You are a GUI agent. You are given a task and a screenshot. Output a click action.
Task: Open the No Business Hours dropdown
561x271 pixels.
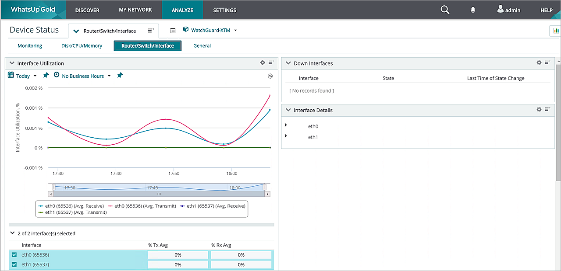tap(83, 76)
